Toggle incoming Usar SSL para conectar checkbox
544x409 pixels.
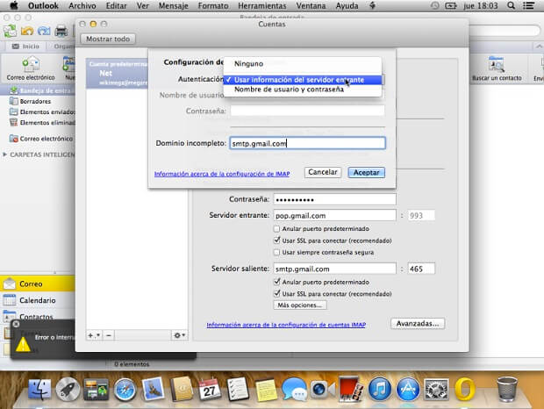(x=276, y=240)
